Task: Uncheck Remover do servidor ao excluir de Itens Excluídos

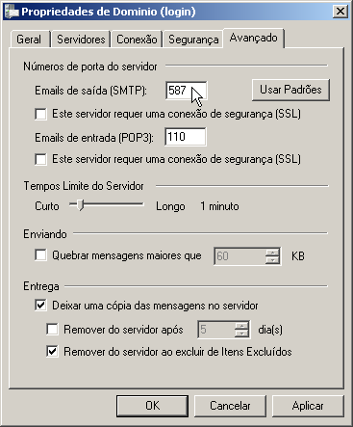Action: click(52, 352)
